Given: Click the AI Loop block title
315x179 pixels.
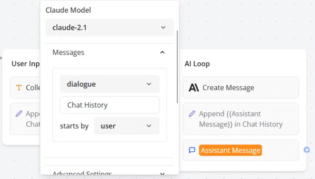Looking at the screenshot, I should 197,64.
